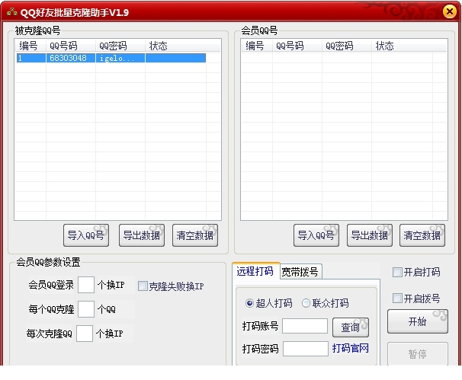
Task: Click QQ密码 header in 会员QQ号 list
Action: pyautogui.click(x=346, y=46)
